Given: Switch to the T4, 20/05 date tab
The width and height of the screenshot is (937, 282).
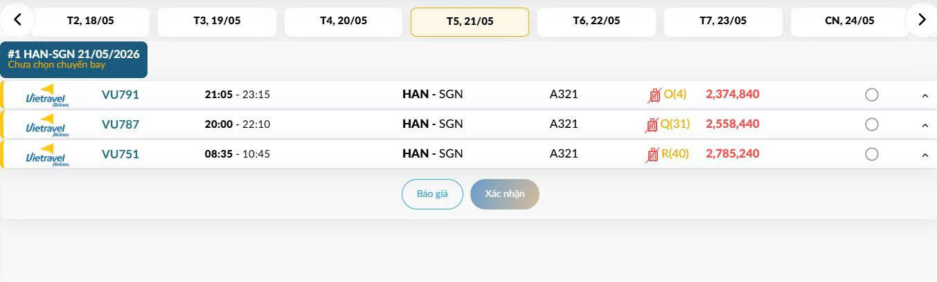Looking at the screenshot, I should click(343, 21).
